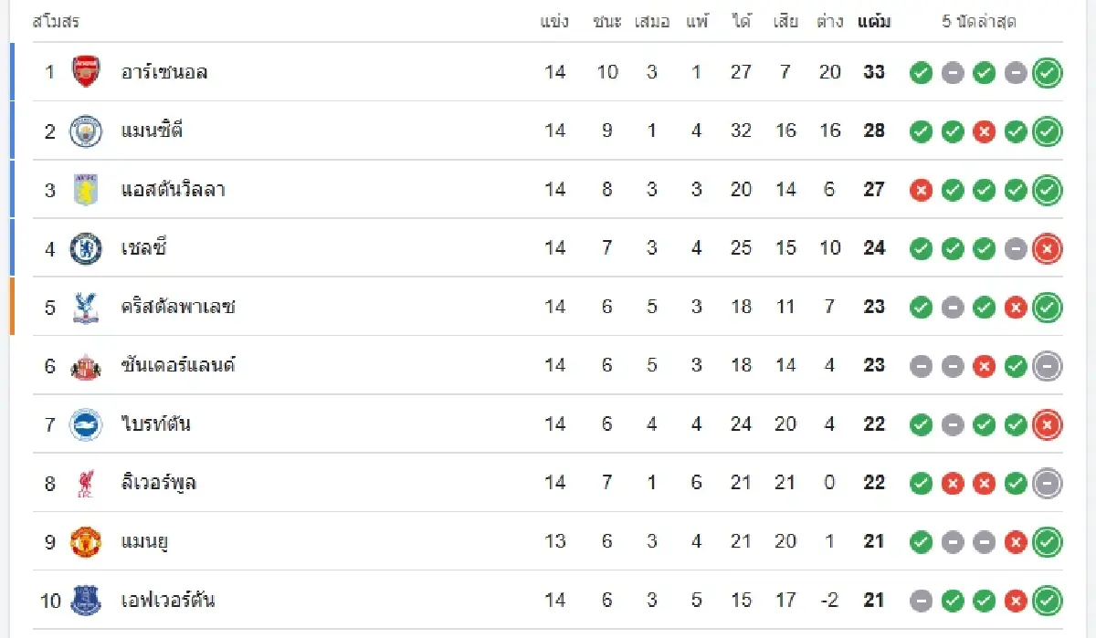Screen dimensions: 1096x638
Task: Click the Crystal Palace club crest
Action: point(86,307)
